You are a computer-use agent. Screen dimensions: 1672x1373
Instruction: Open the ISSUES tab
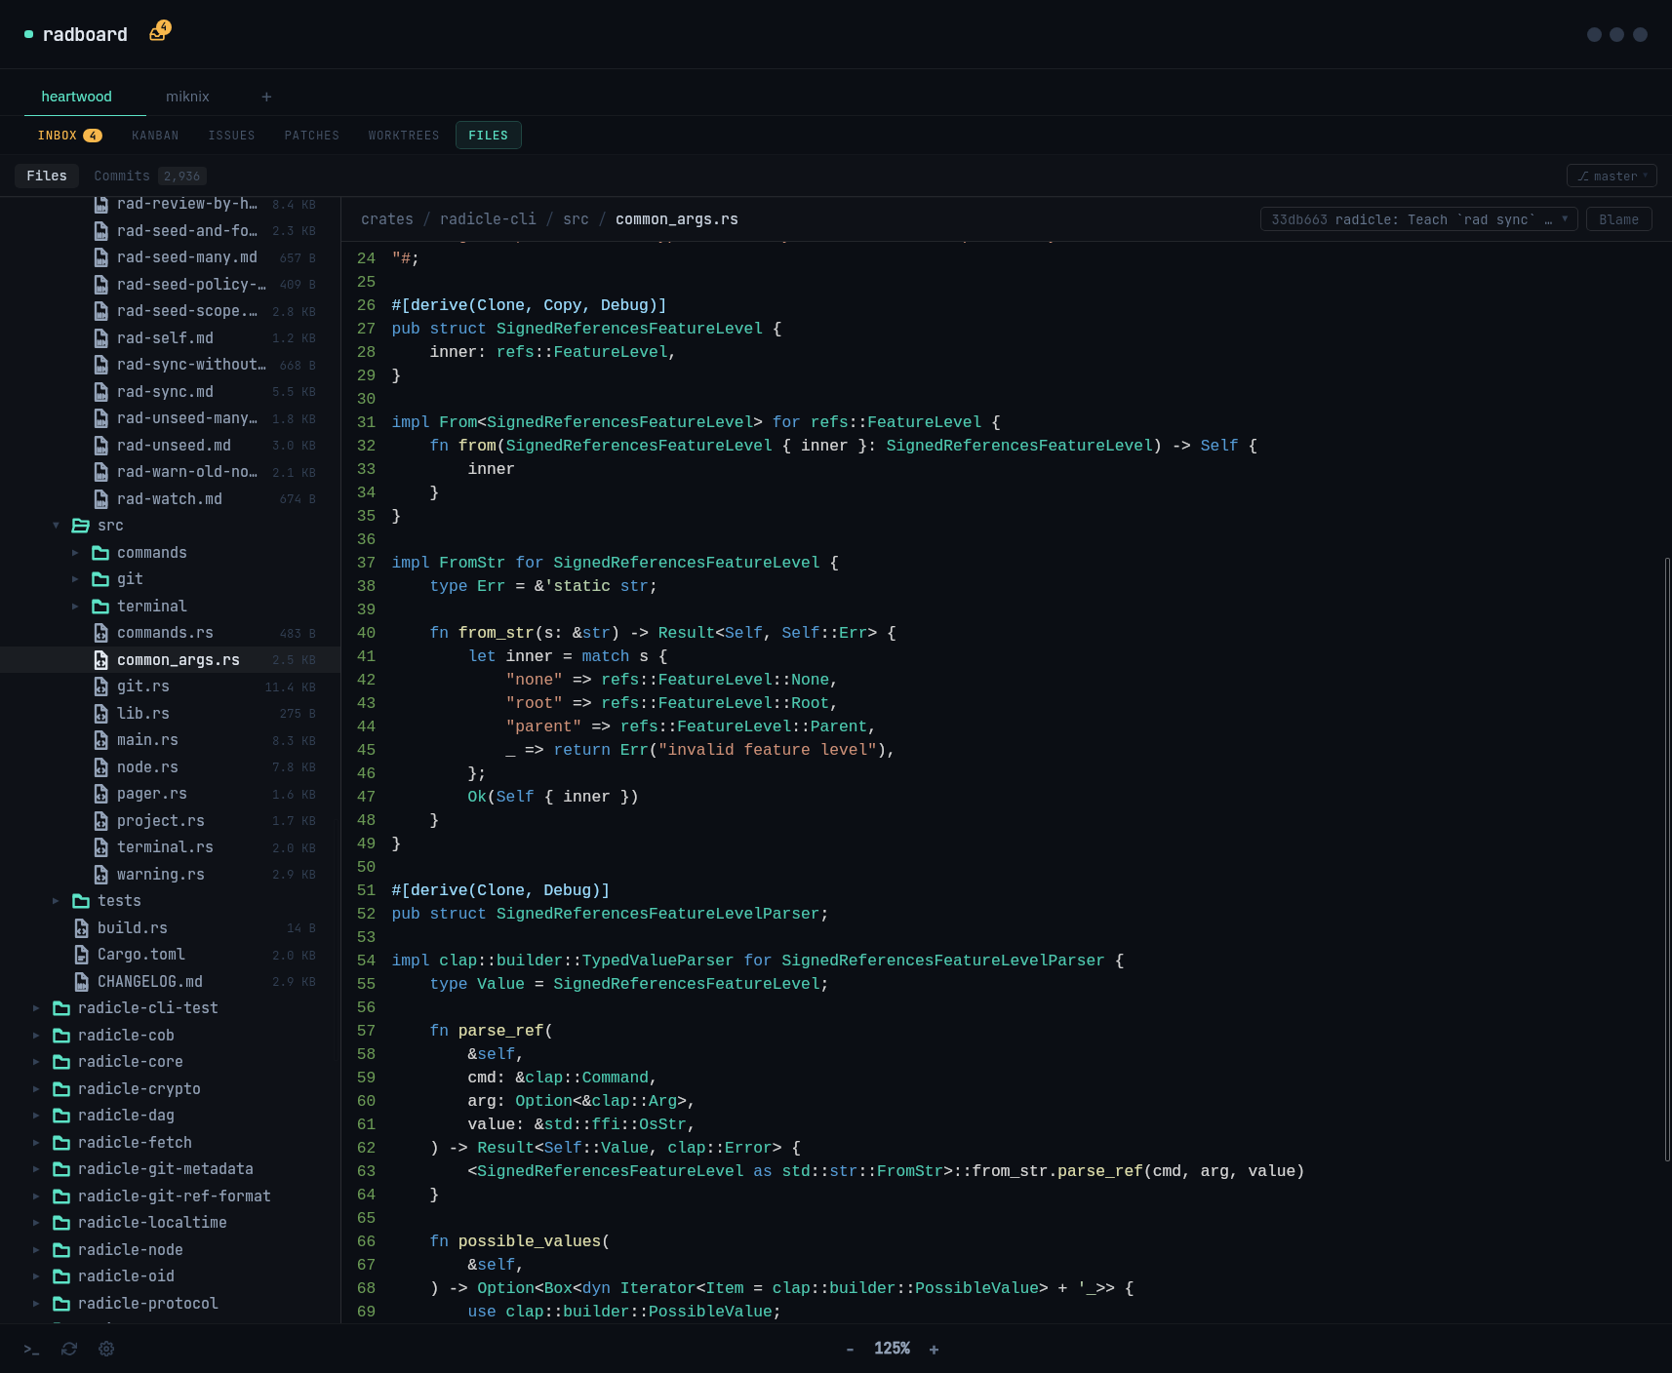pos(231,136)
